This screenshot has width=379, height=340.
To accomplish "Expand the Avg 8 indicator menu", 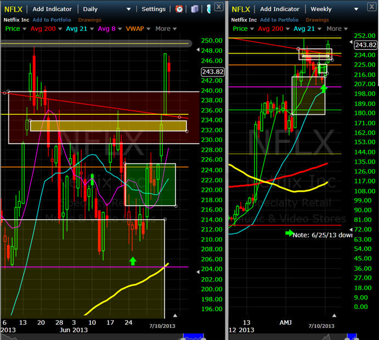I will click(120, 29).
